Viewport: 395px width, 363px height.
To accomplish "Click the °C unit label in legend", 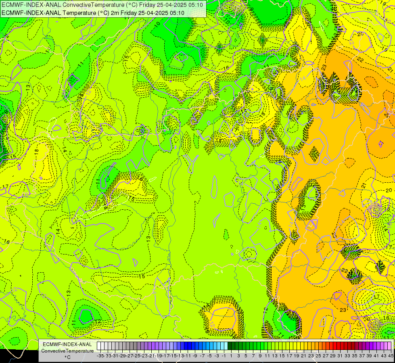I will pyautogui.click(x=67, y=357).
